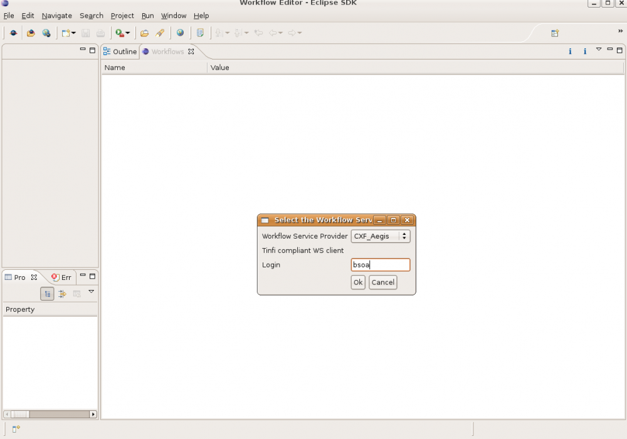Open the Properties view menu triangle

tap(91, 292)
